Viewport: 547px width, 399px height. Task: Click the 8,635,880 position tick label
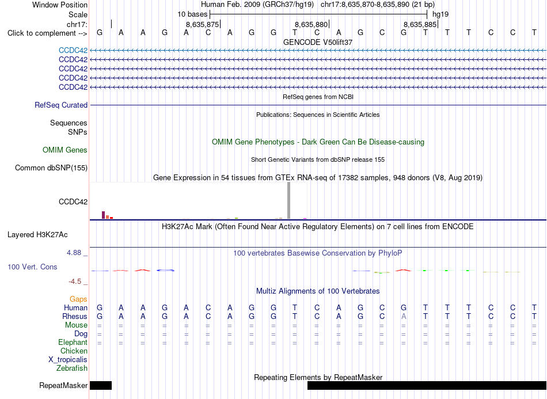point(311,24)
